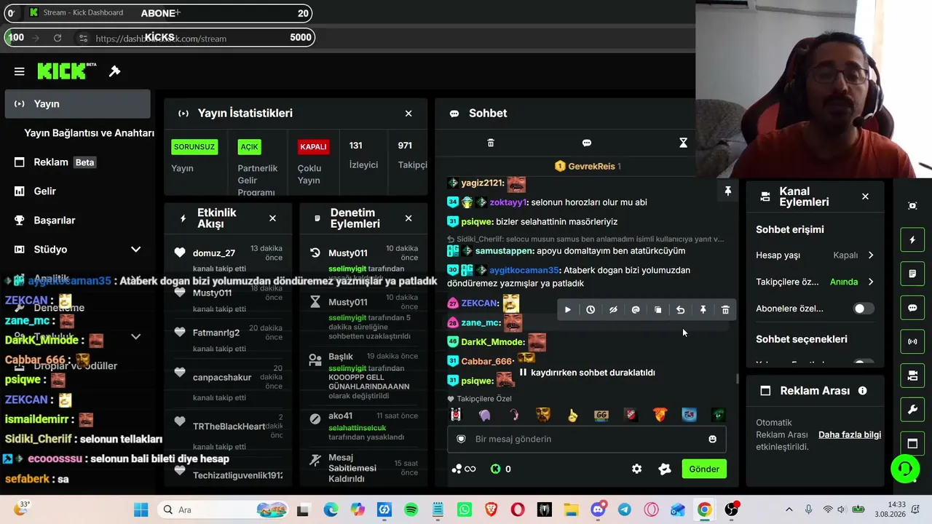Click the broadcast signal icon in the right sidebar
The width and height of the screenshot is (932, 524).
coord(913,341)
